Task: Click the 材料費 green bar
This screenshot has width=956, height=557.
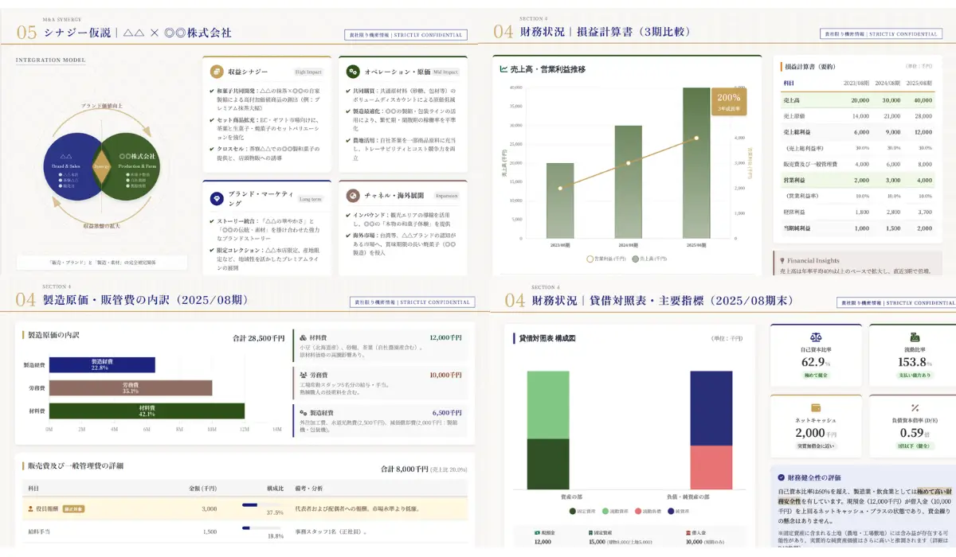Action: [147, 411]
